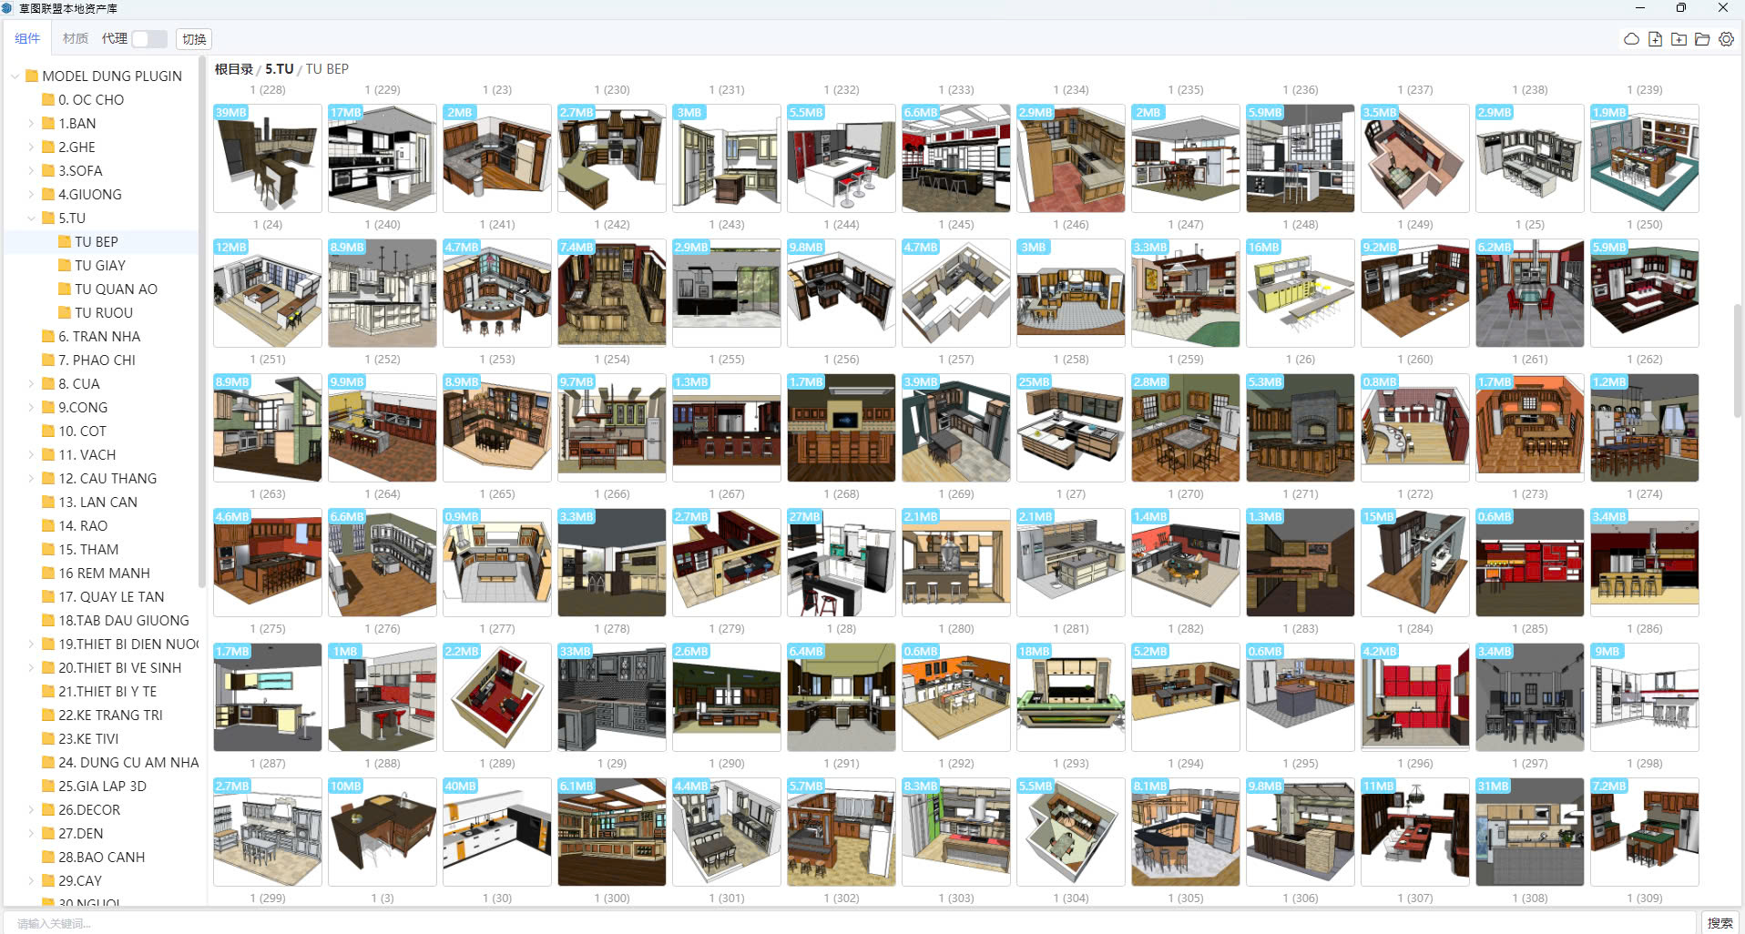Toggle the 代理 proxy switch
The image size is (1745, 934).
148,39
